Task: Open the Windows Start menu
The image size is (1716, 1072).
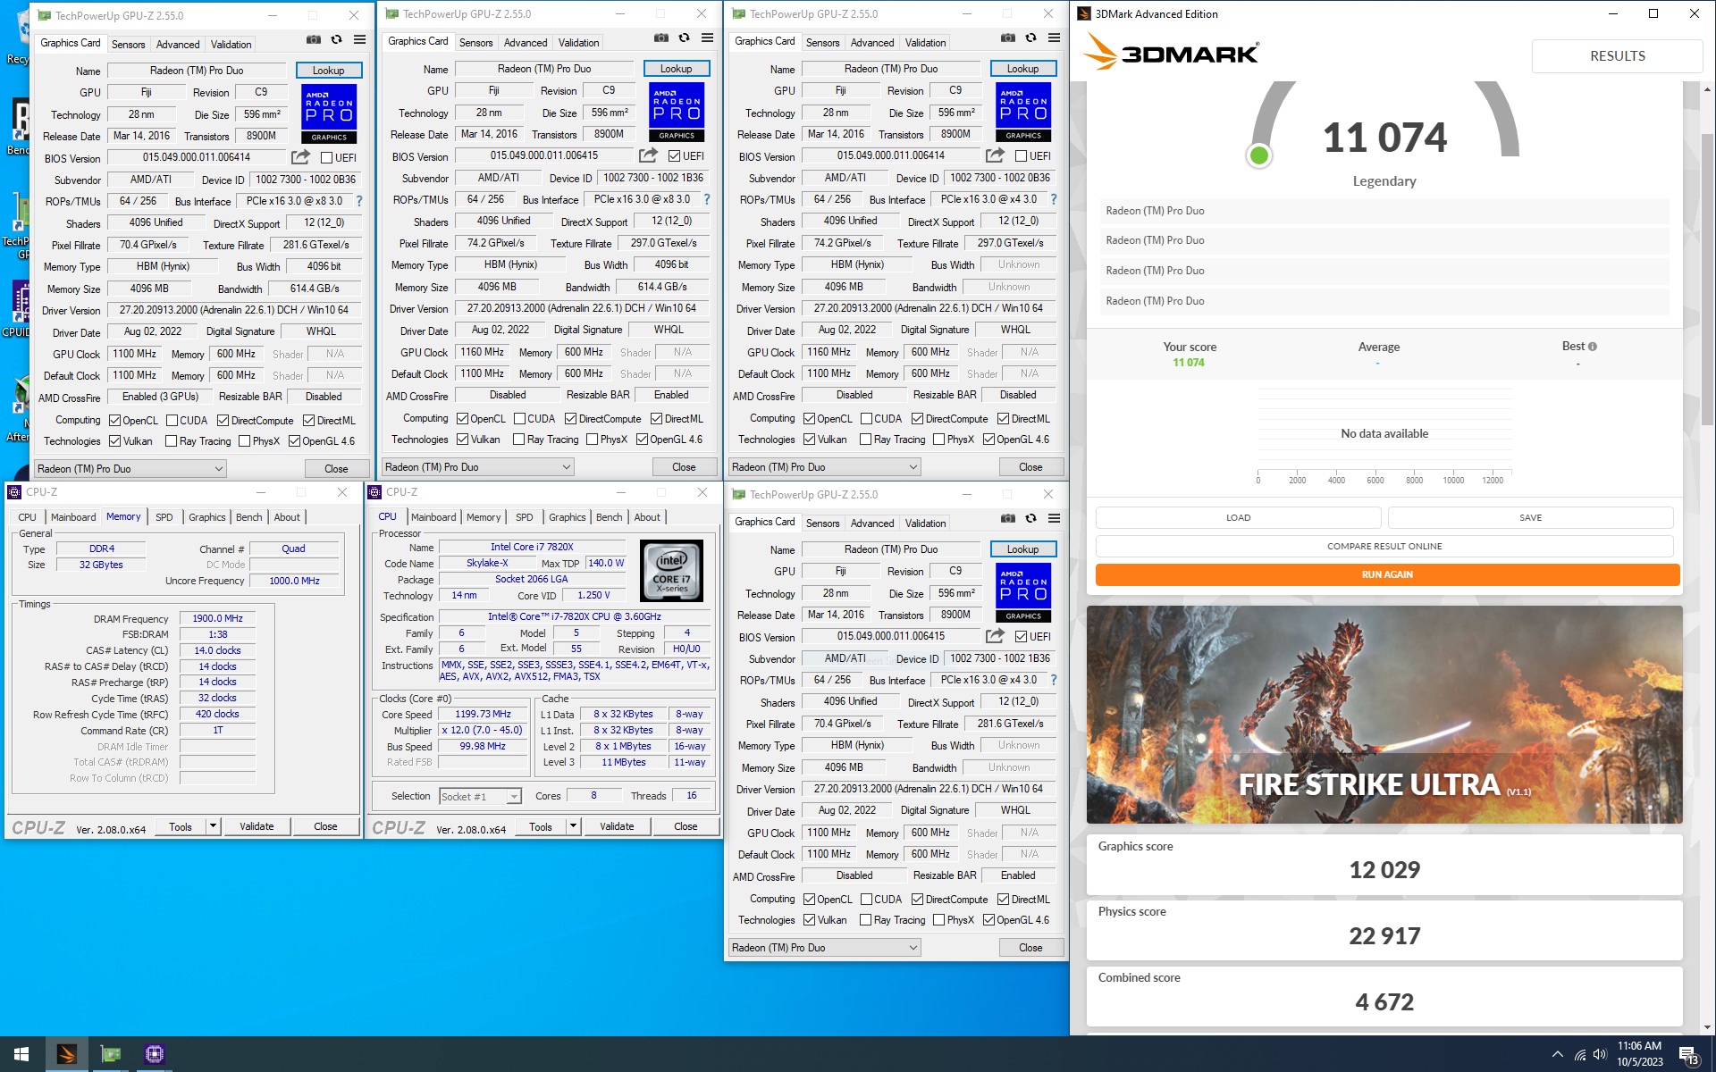Action: 21,1054
